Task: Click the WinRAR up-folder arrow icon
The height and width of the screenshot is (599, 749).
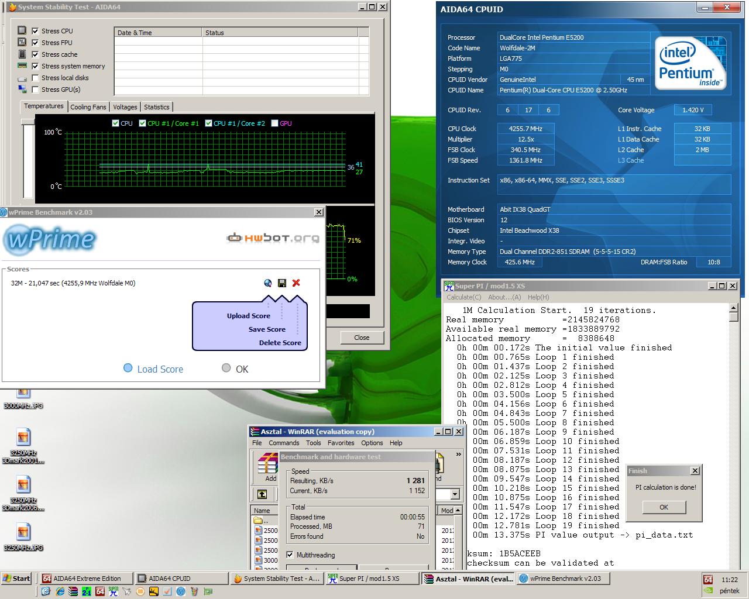Action: tap(262, 494)
